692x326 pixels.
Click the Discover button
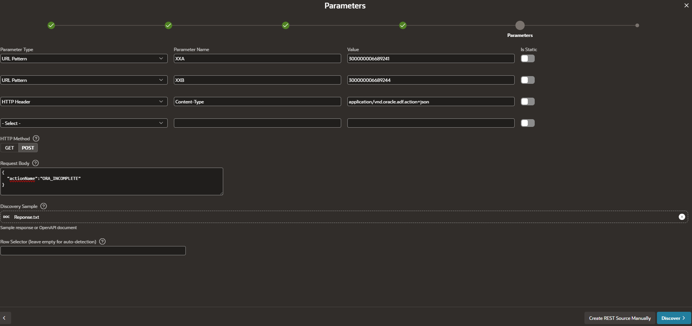tap(674, 318)
